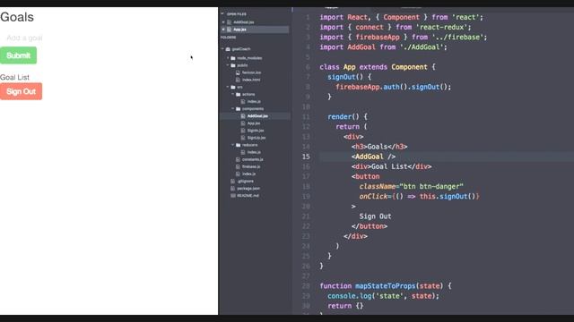The image size is (574, 322).
Task: Click the file icon of index.js under reducers
Action: pyautogui.click(x=243, y=152)
